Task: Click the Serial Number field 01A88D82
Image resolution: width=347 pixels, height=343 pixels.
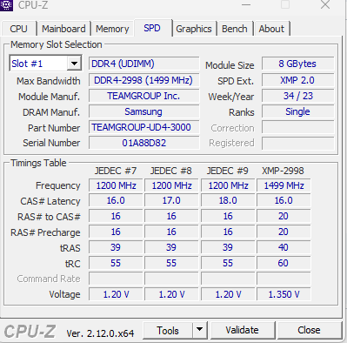Action: coord(143,143)
